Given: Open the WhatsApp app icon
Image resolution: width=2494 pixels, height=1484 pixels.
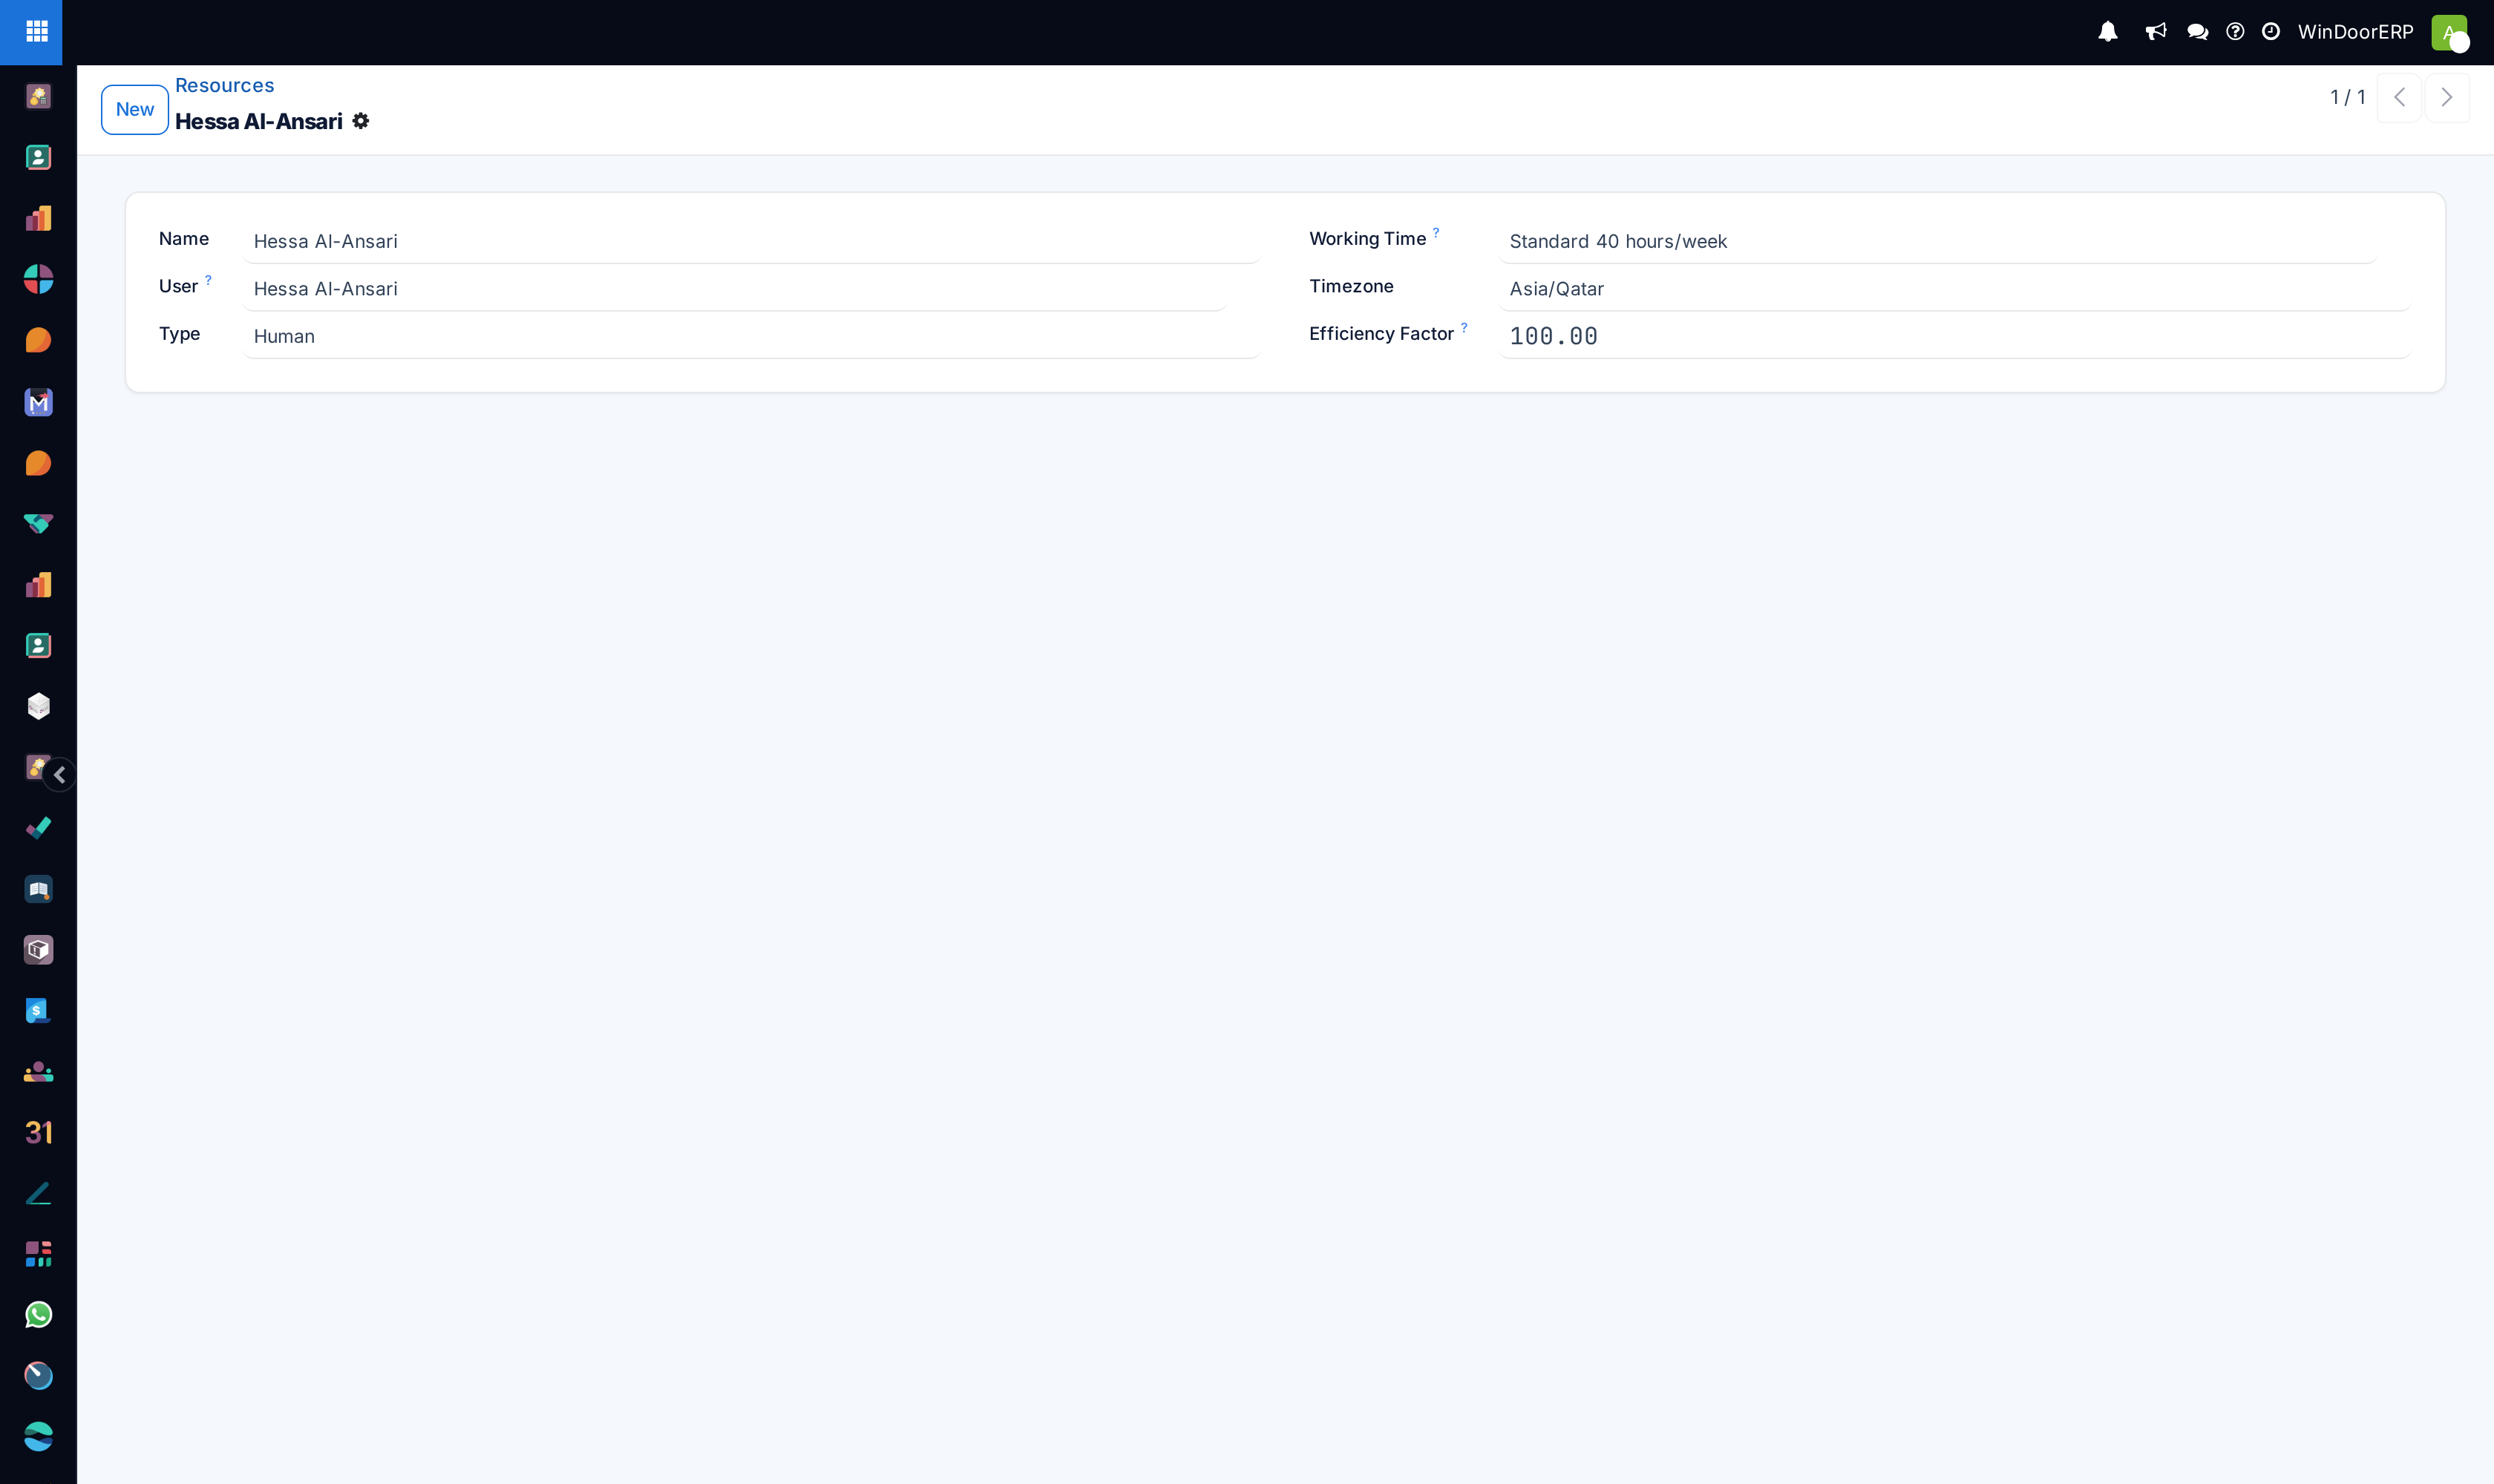Looking at the screenshot, I should tap(38, 1315).
